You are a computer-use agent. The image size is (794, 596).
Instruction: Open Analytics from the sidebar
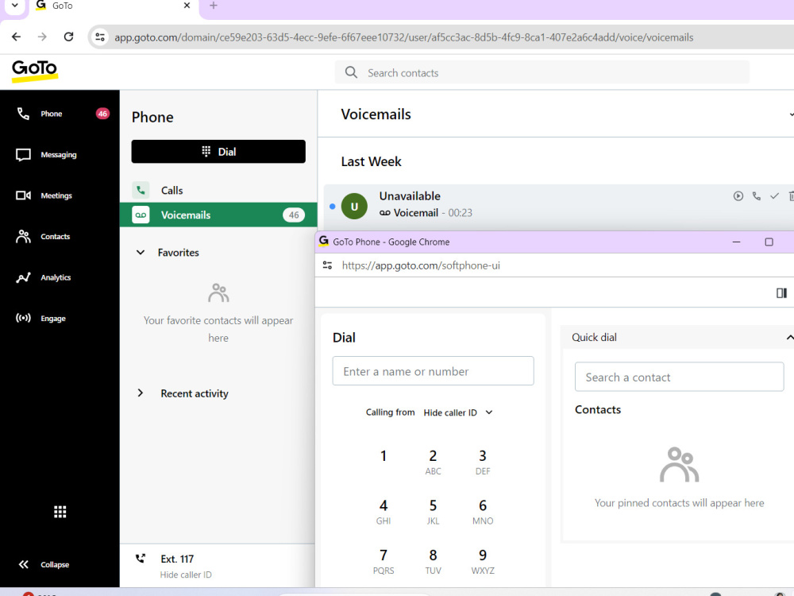click(x=60, y=277)
